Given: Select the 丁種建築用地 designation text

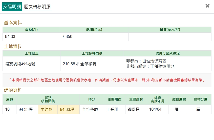Looking at the screenshot, I should tap(162, 66).
